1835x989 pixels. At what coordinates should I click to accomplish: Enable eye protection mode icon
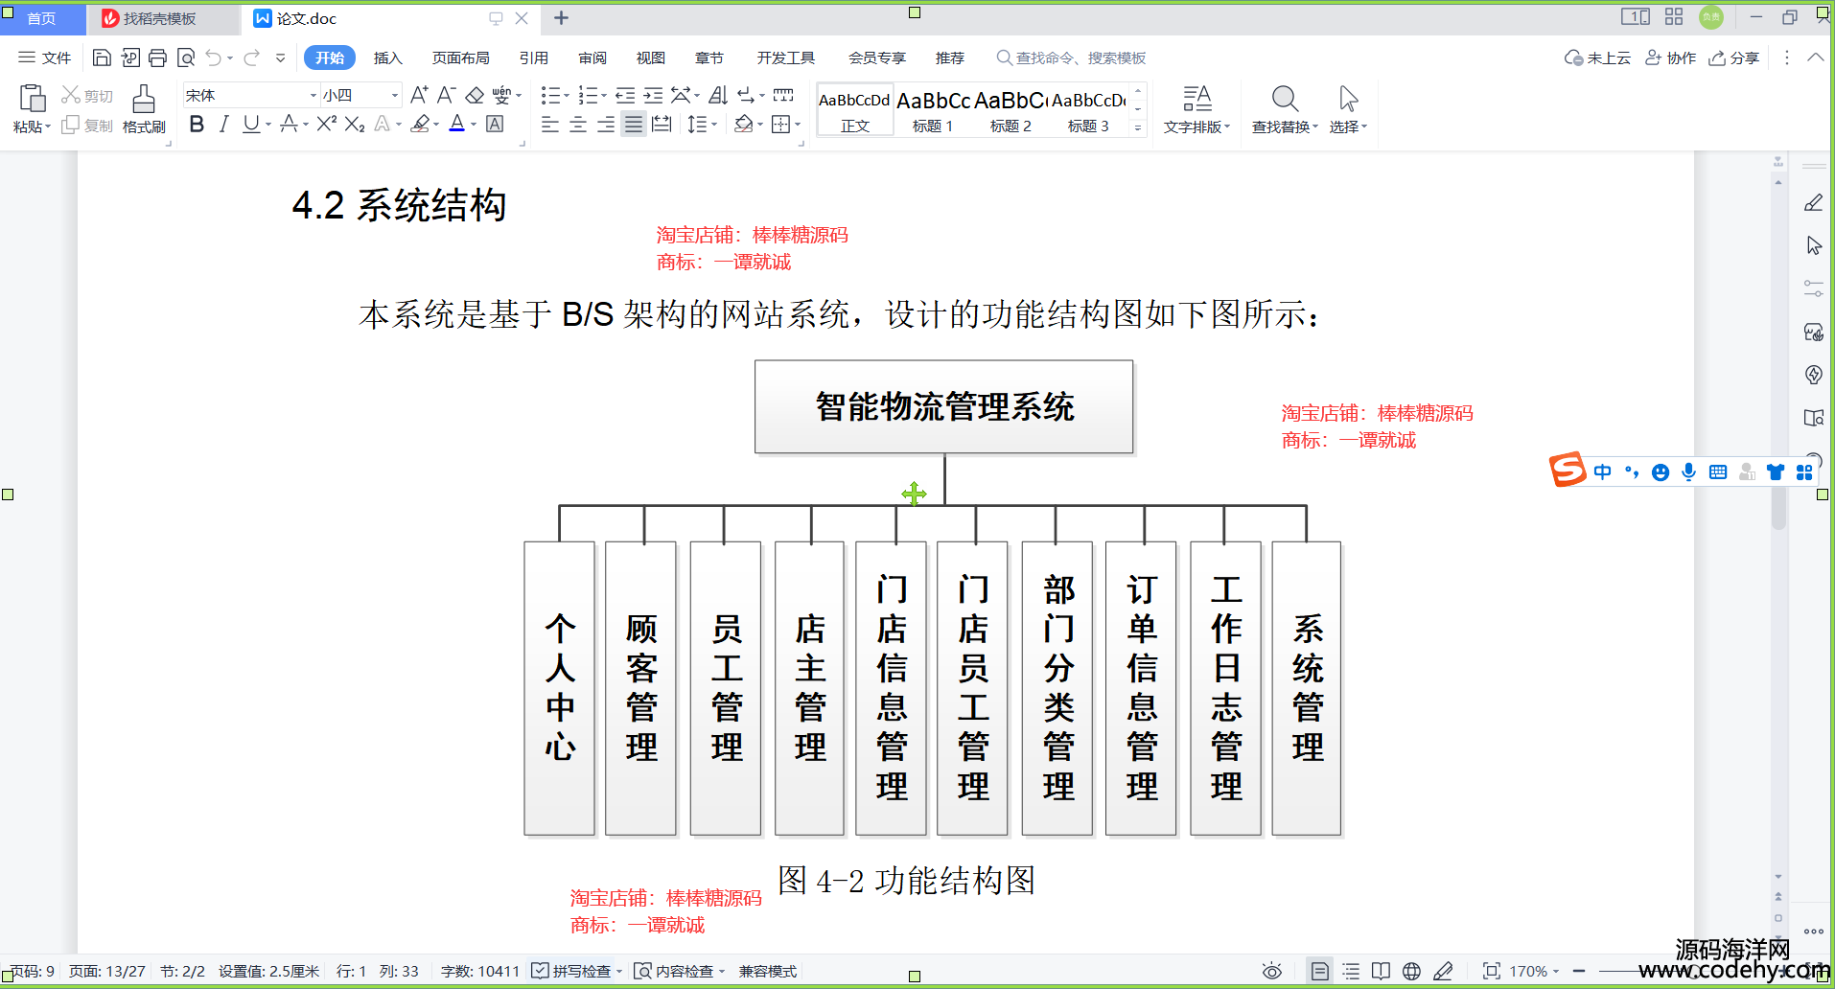point(1272,971)
